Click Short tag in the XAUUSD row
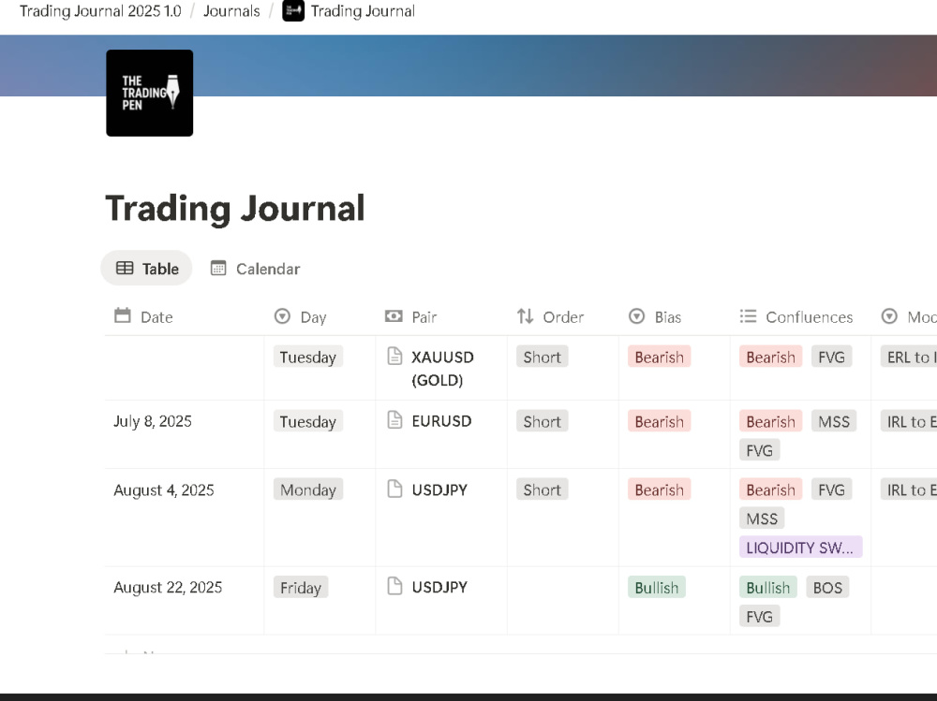This screenshot has height=701, width=937. [542, 358]
